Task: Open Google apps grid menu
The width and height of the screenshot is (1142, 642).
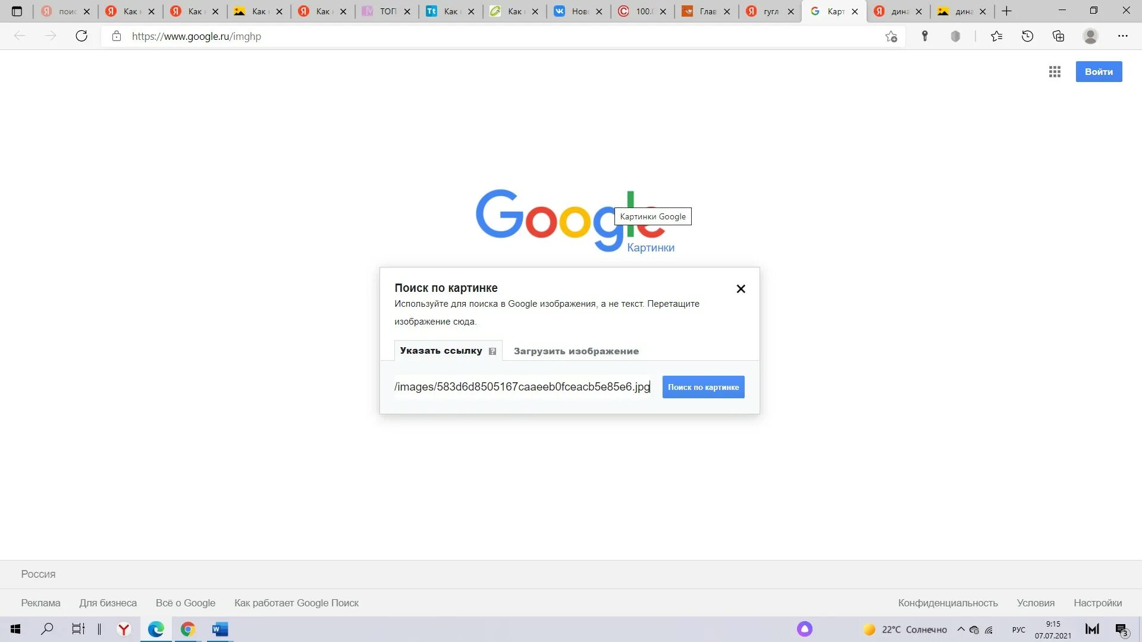Action: point(1055,71)
